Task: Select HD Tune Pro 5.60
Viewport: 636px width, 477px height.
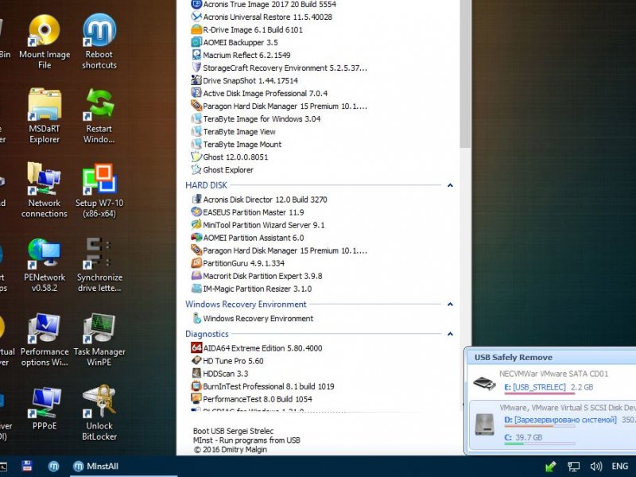Action: pyautogui.click(x=227, y=361)
